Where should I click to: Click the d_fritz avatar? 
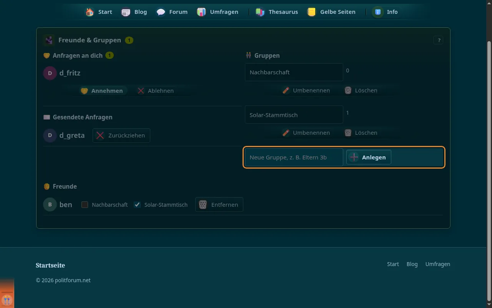pyautogui.click(x=50, y=73)
